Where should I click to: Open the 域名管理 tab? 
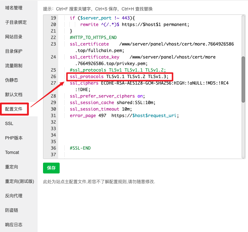click(14, 8)
